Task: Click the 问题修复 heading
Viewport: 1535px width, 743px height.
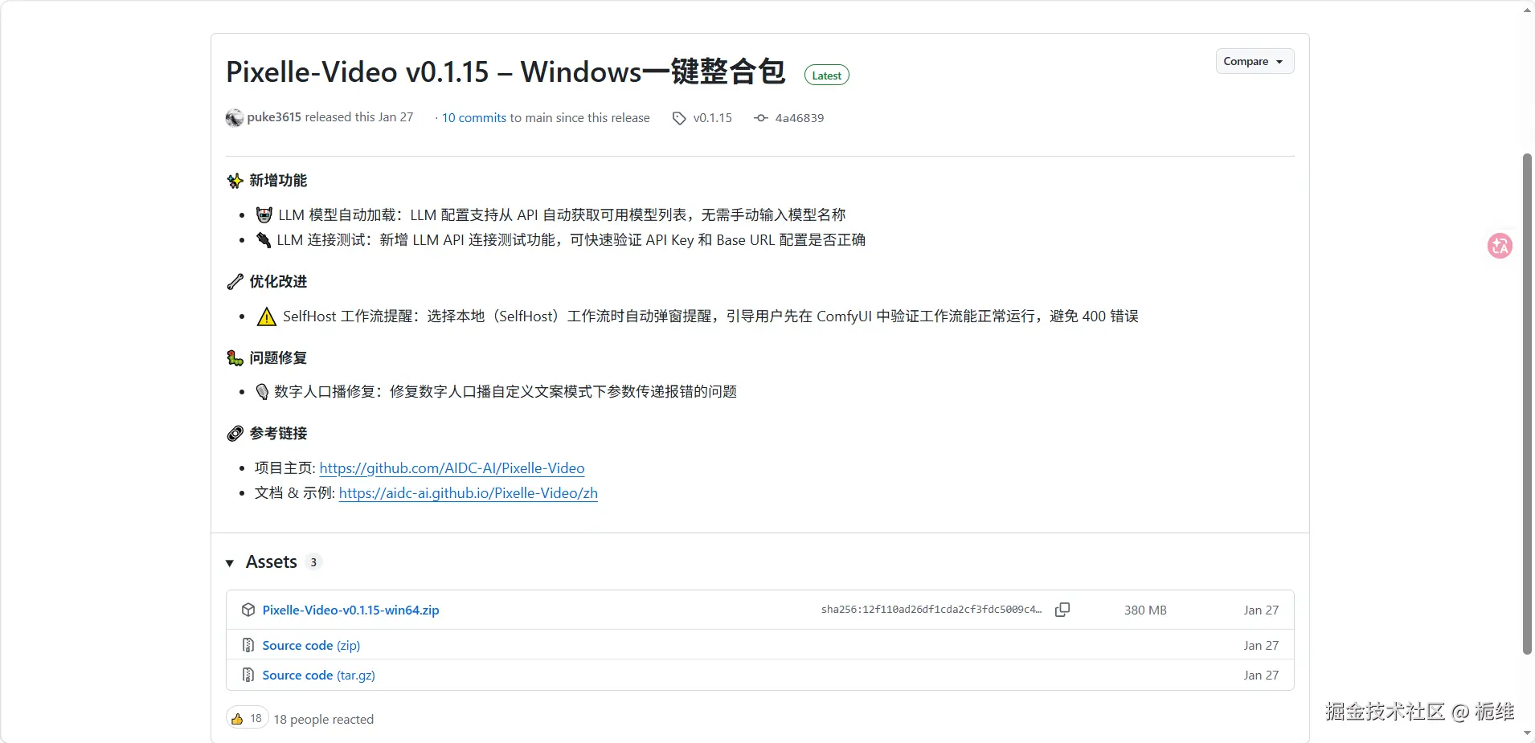Action: [278, 358]
